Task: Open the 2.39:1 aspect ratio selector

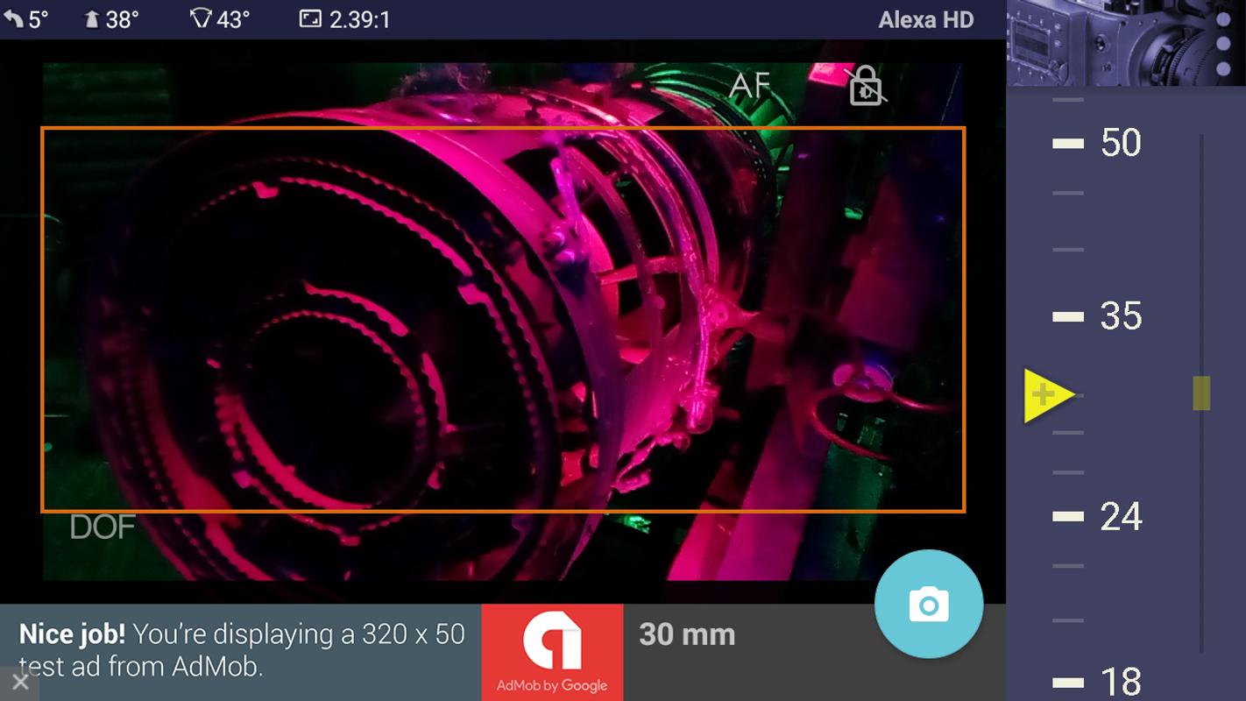Action: pyautogui.click(x=345, y=18)
